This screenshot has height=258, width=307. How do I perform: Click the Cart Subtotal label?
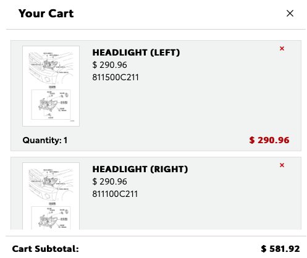coord(46,249)
